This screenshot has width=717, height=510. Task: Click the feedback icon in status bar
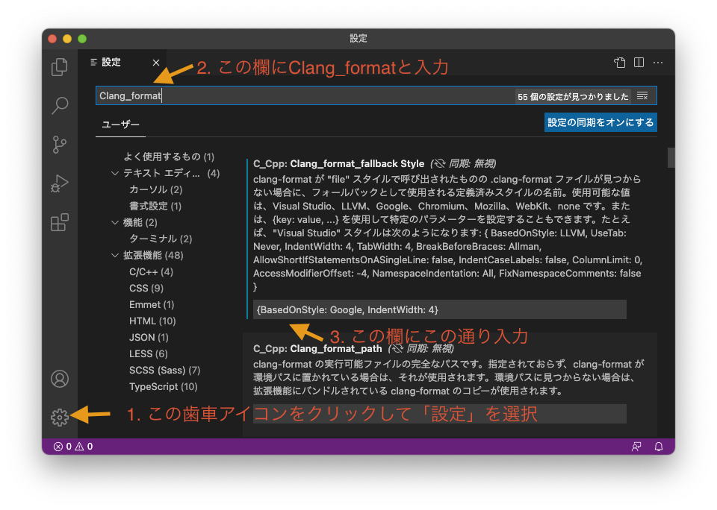(636, 447)
